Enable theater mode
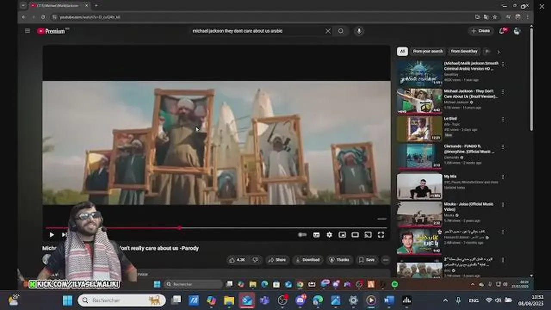This screenshot has width=551, height=310. click(x=355, y=235)
